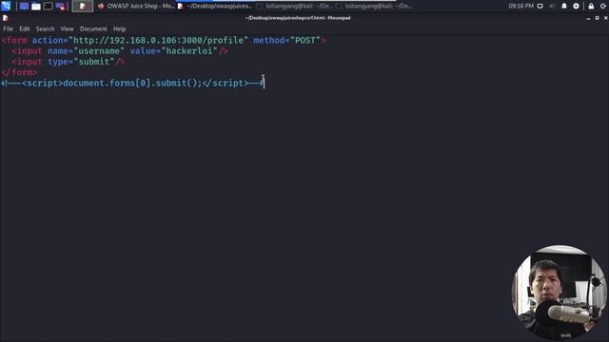609x342 pixels.
Task: Open the Search menu
Action: pos(45,29)
